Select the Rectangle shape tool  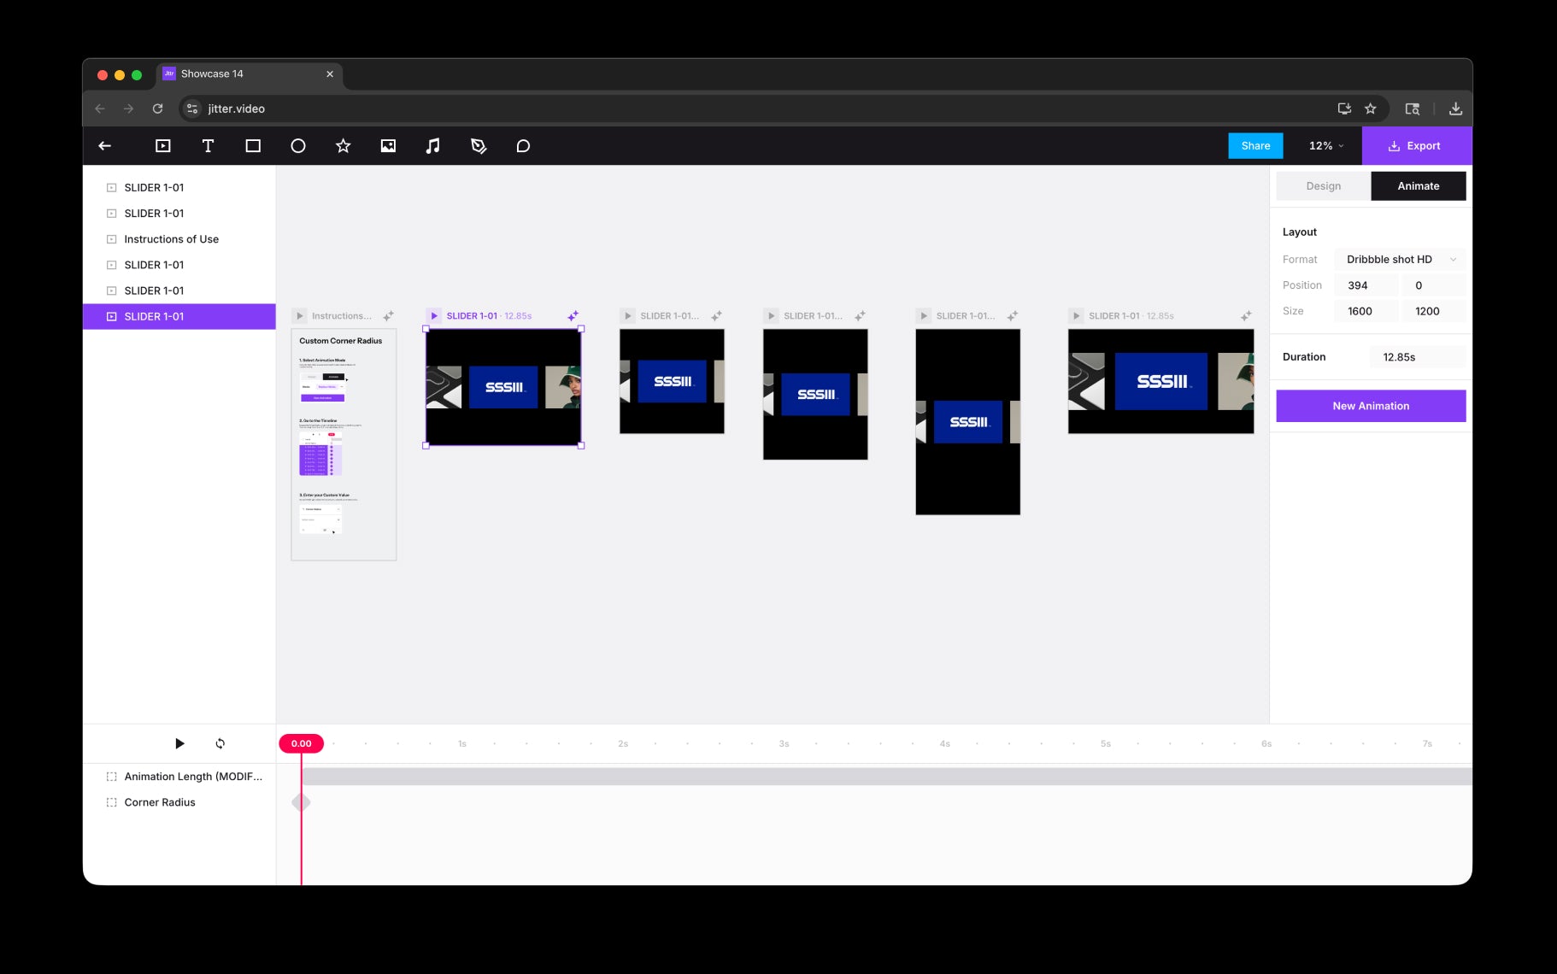[x=253, y=146]
